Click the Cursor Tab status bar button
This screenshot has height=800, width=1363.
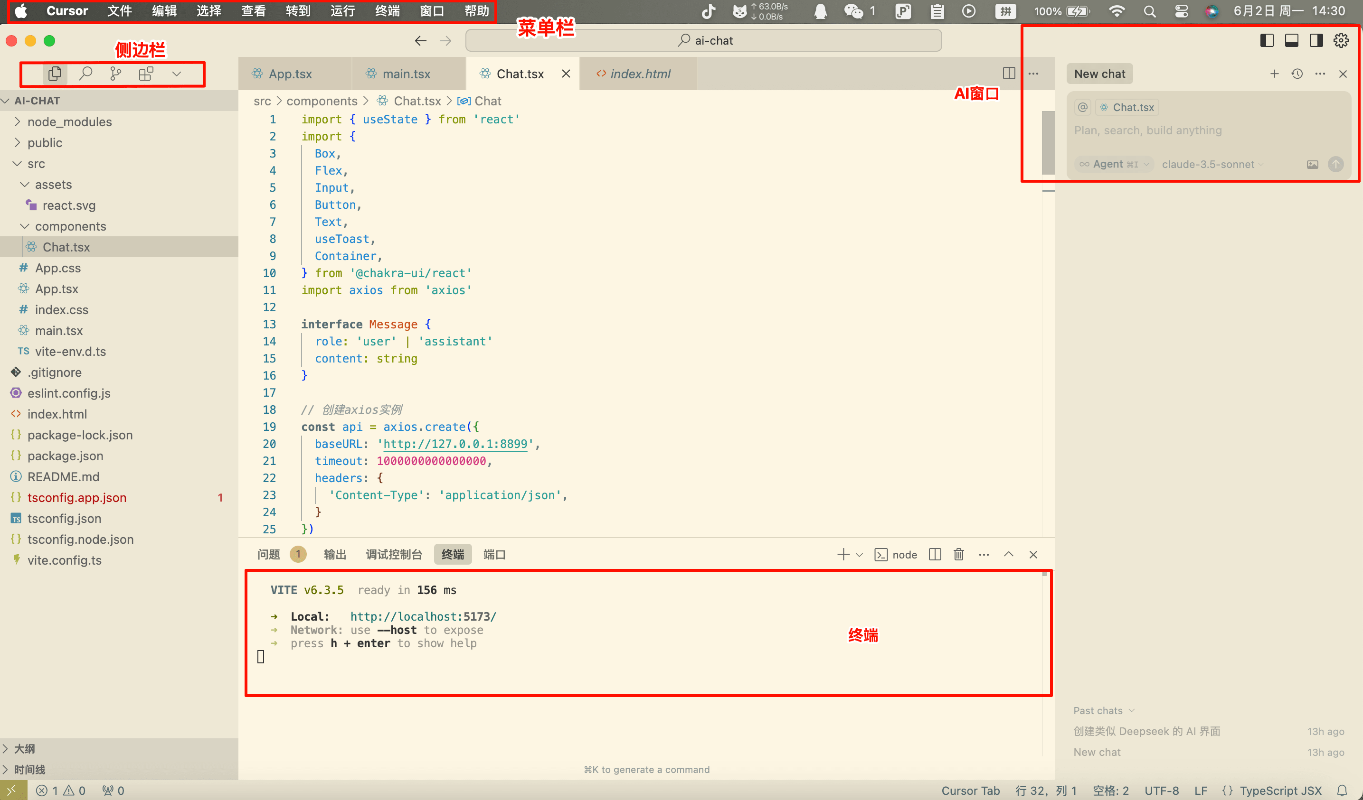pos(970,790)
